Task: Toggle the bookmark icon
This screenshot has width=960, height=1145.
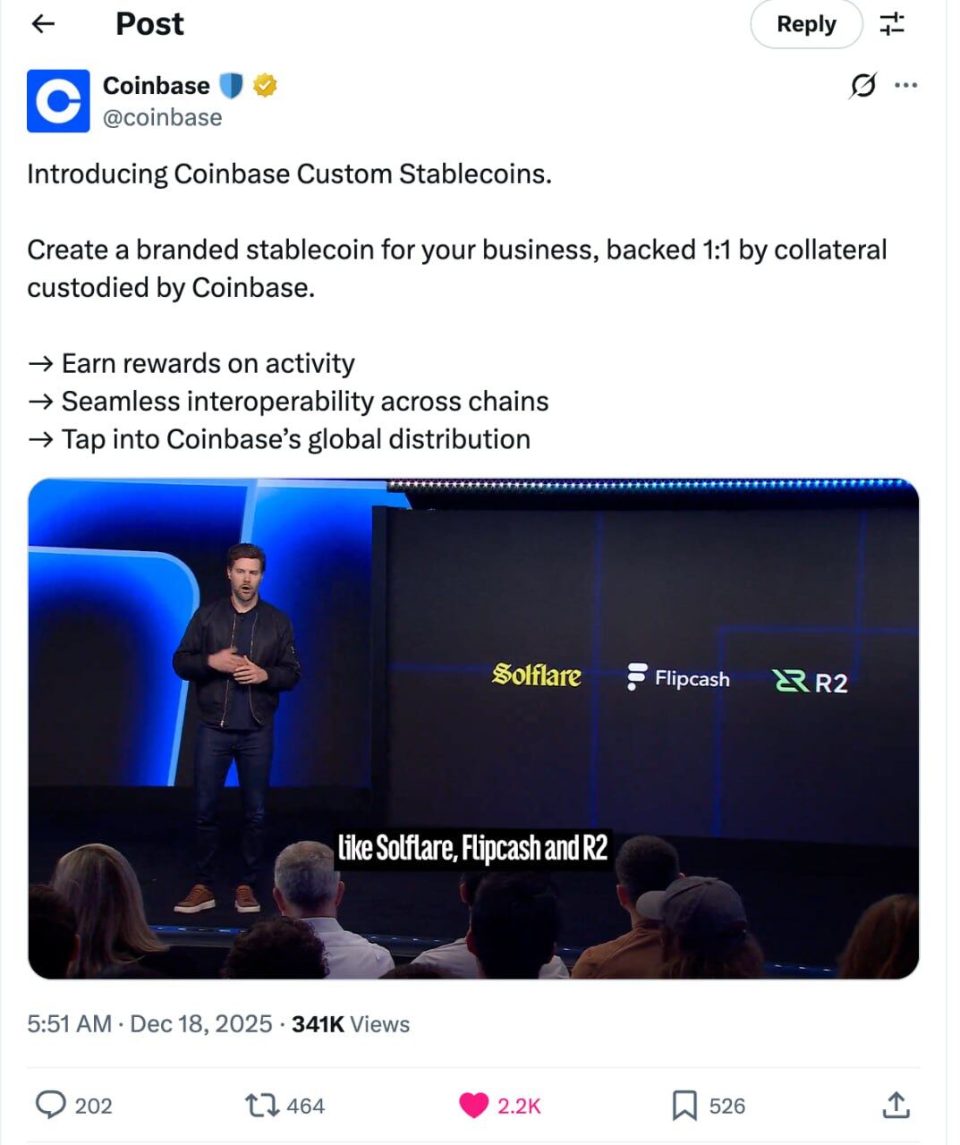Action: 684,1106
